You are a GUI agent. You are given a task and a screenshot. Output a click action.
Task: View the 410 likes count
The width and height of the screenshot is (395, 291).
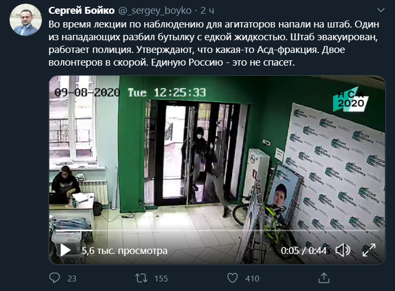tap(252, 278)
